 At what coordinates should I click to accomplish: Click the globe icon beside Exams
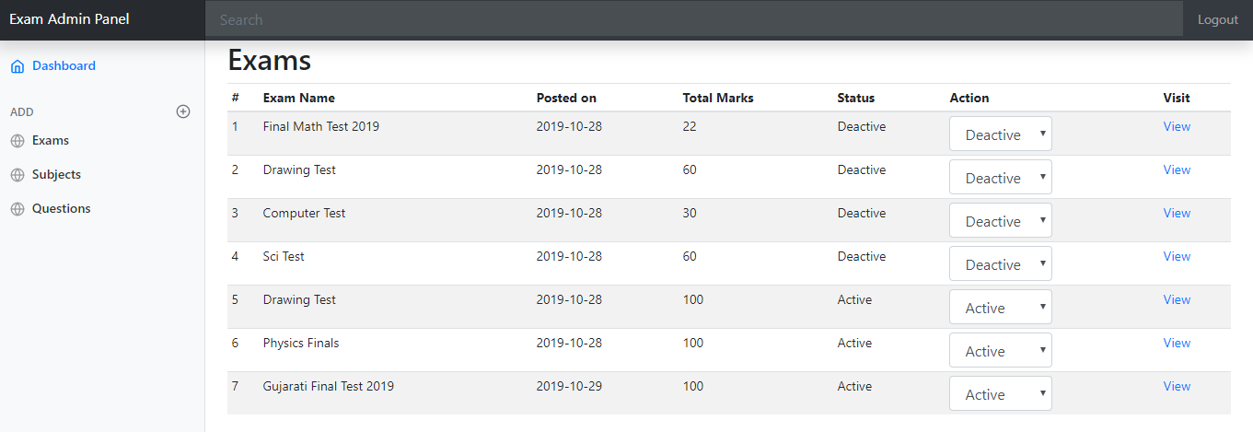17,141
